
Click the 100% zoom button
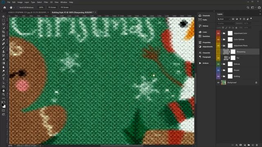[x=41, y=7]
